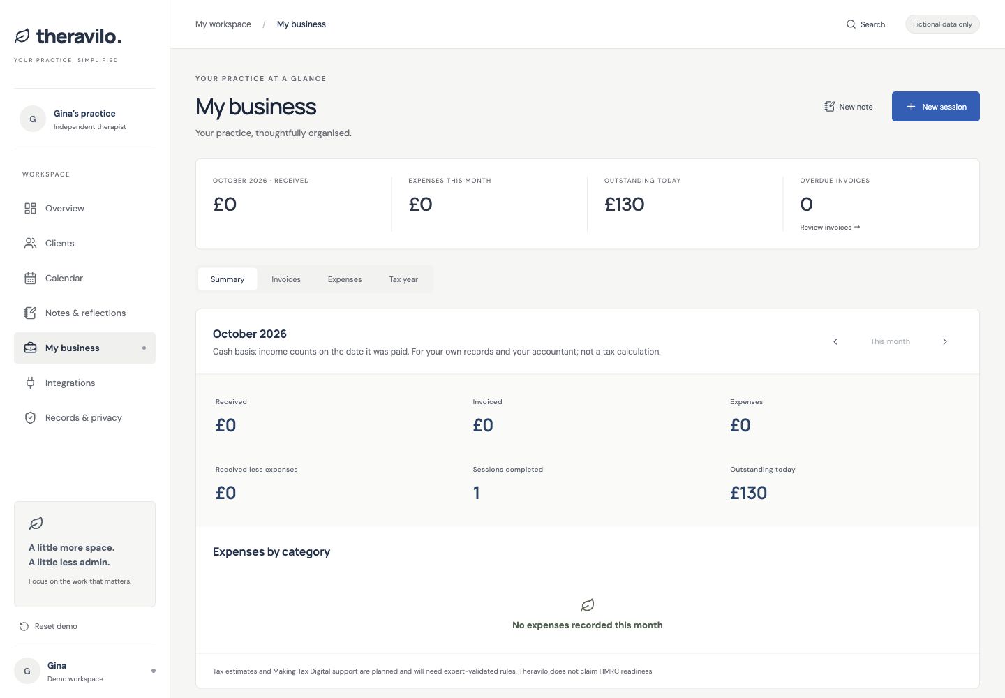Viewport: 1005px width, 698px height.
Task: Click the summary Outstanding today £130 value
Action: [749, 493]
